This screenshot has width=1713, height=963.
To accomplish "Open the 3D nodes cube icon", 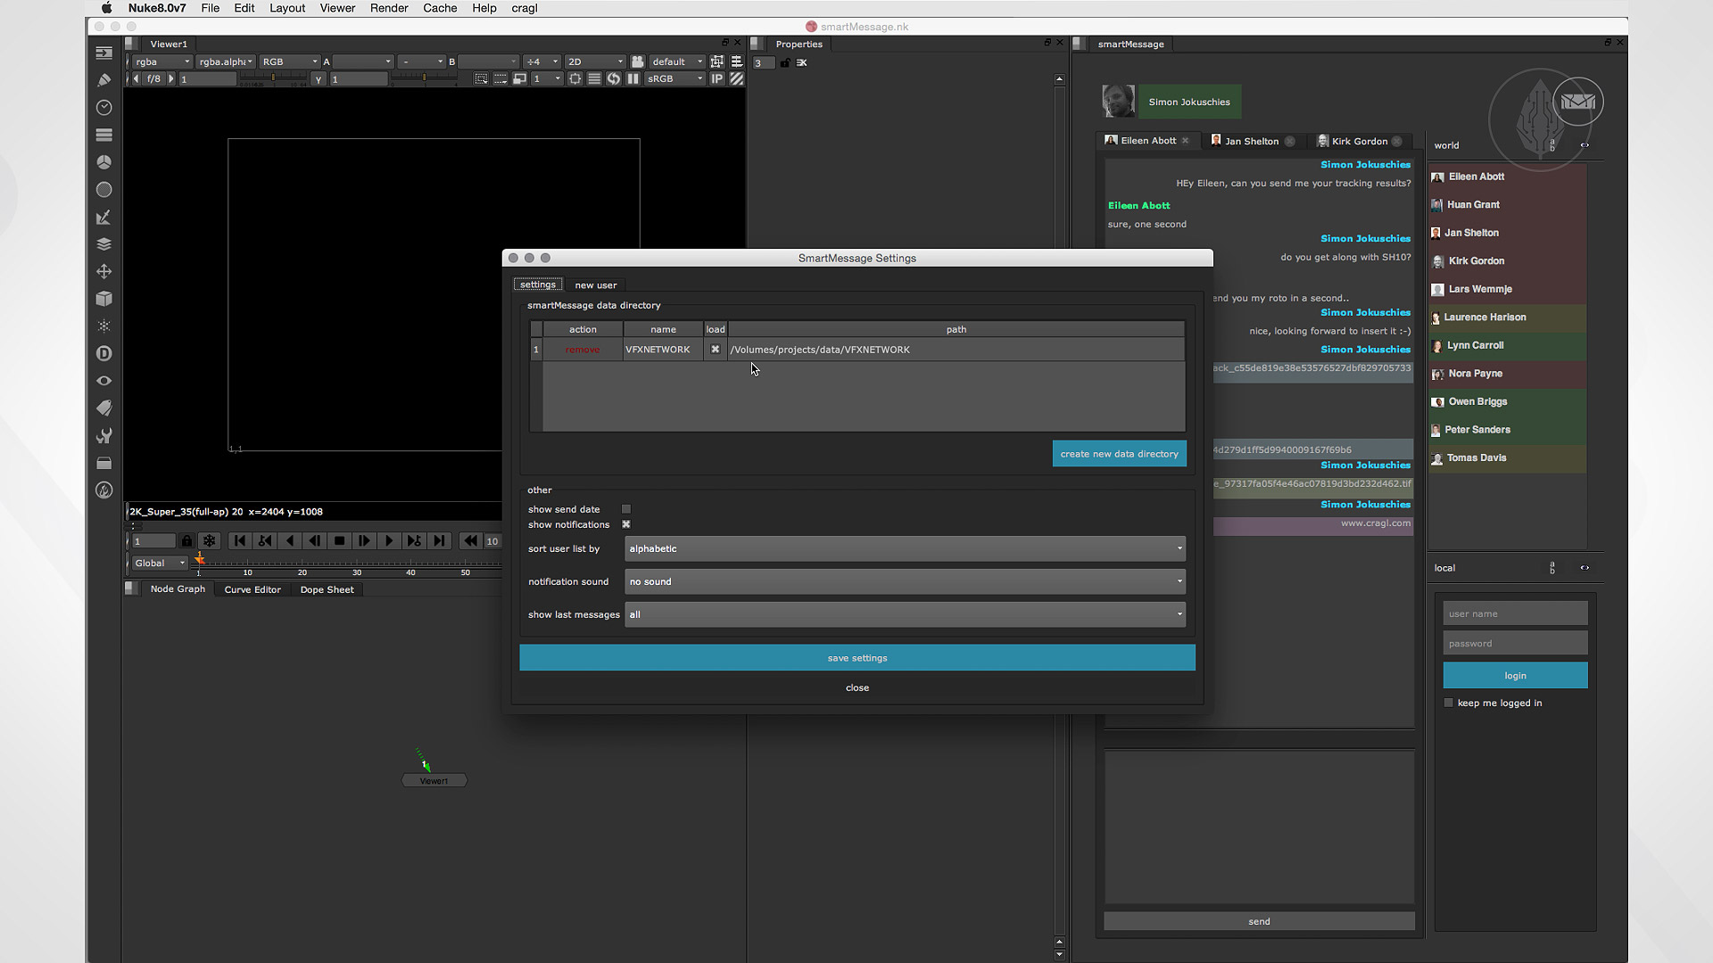I will (x=103, y=299).
